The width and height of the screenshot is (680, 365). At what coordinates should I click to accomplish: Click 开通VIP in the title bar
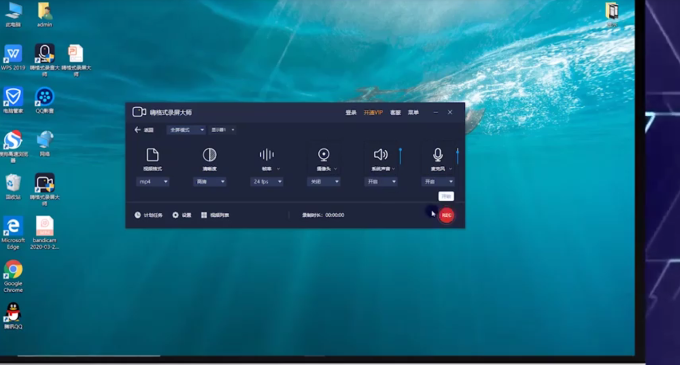(373, 113)
